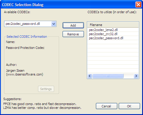Click the left scroll arrow in list

pyautogui.click(x=90, y=76)
